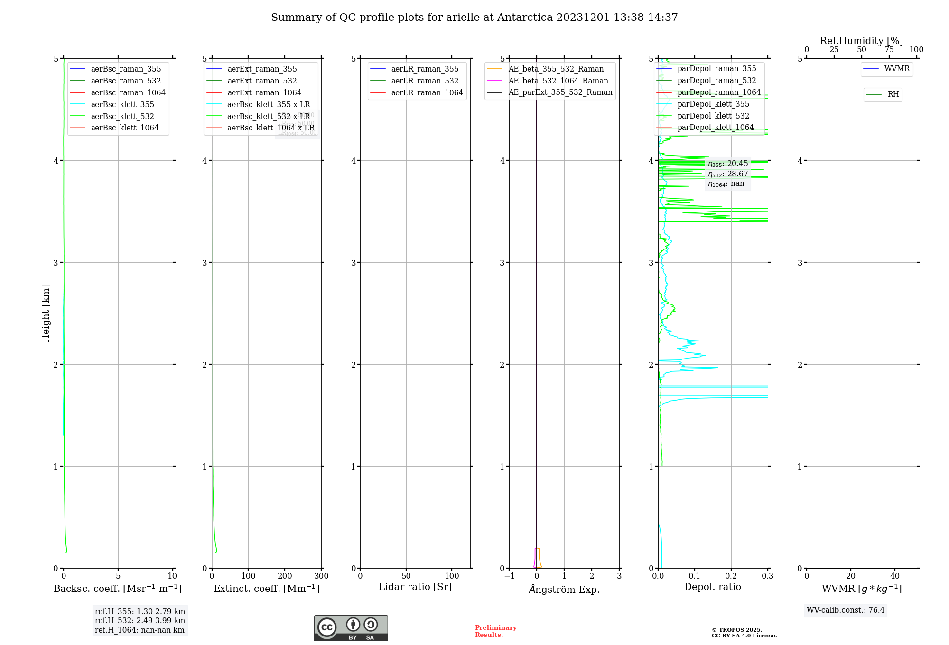This screenshot has height=645, width=949.
Task: Click the aerLR_raman_532 legend label
Action: (x=425, y=81)
